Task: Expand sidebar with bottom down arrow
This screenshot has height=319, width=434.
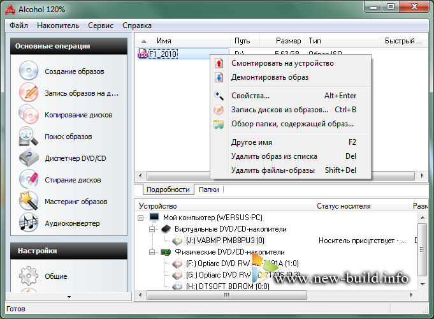Action: 69,297
